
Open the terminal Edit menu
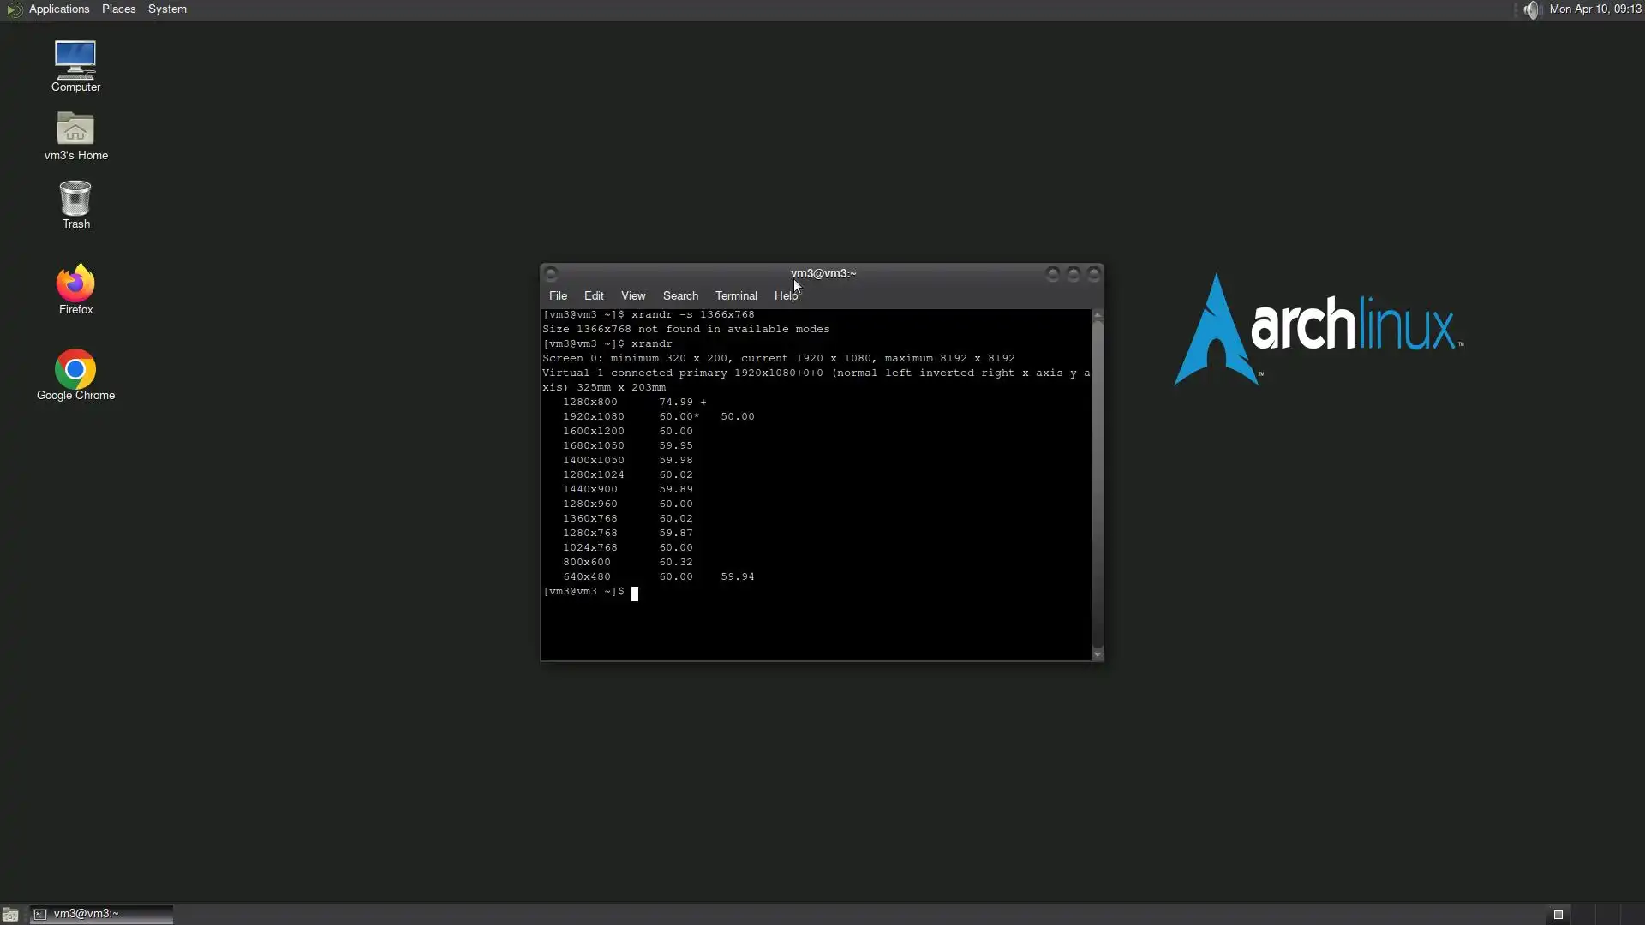[x=594, y=295]
